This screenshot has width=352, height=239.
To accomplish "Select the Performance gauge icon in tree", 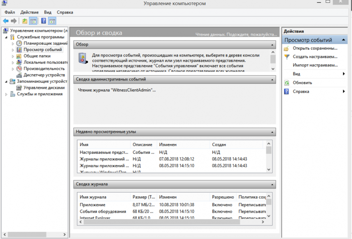I will point(19,69).
